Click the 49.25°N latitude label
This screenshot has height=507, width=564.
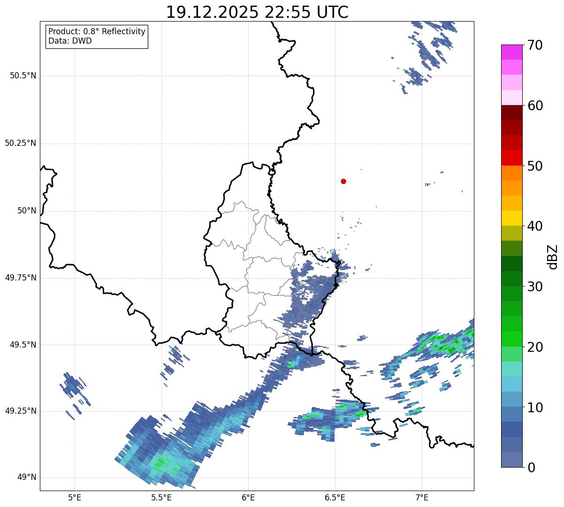pyautogui.click(x=21, y=411)
